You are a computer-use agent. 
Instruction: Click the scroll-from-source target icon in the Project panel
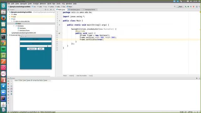[x=45, y=10]
